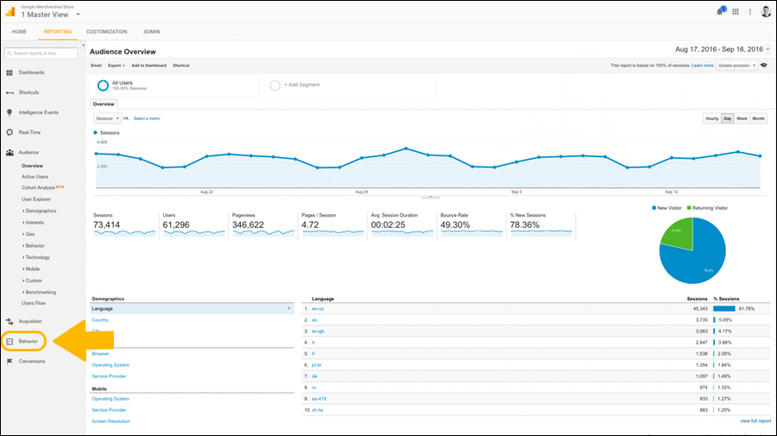Click the Shortcut button
This screenshot has width=777, height=436.
coord(181,66)
